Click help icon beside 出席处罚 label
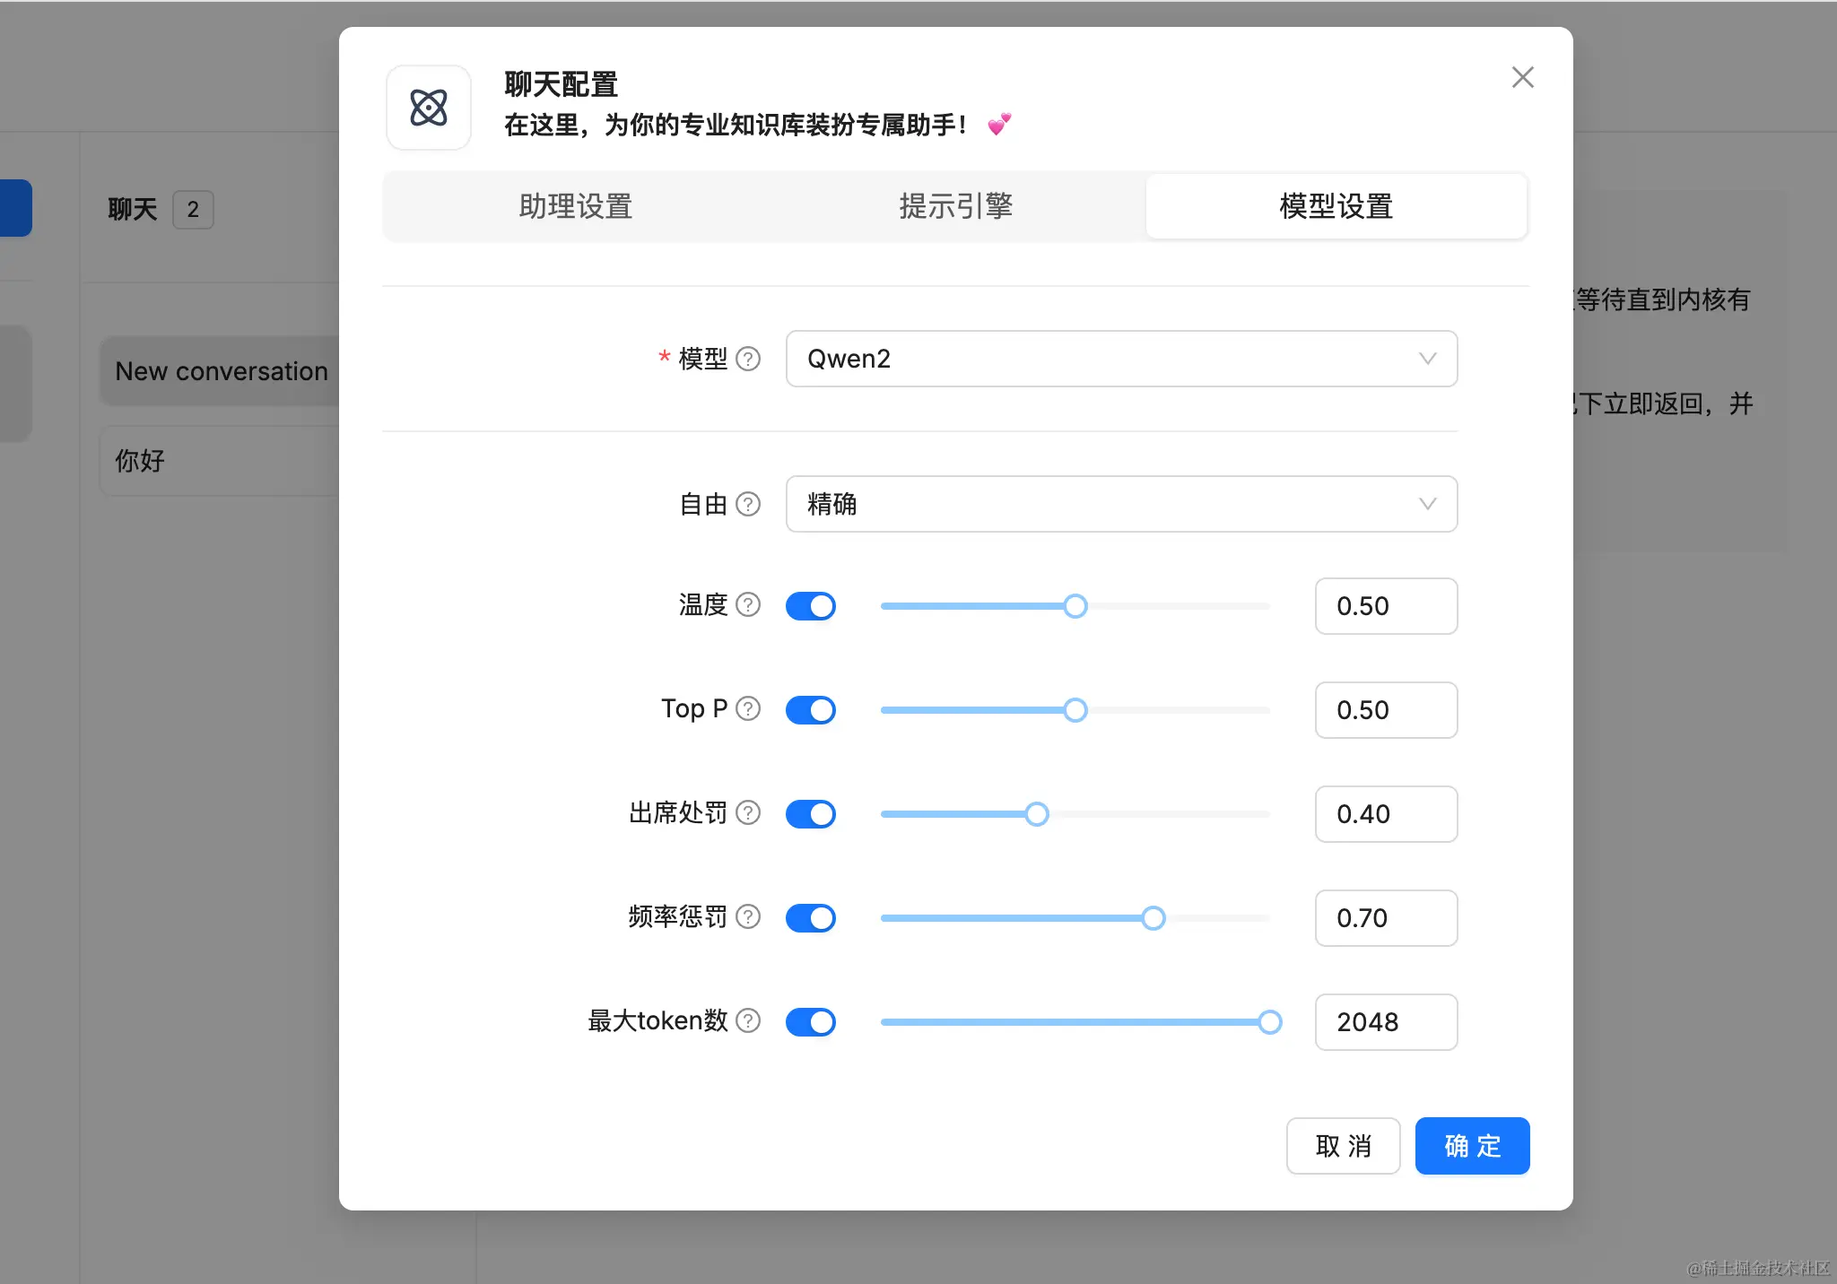This screenshot has width=1837, height=1284. 748,813
